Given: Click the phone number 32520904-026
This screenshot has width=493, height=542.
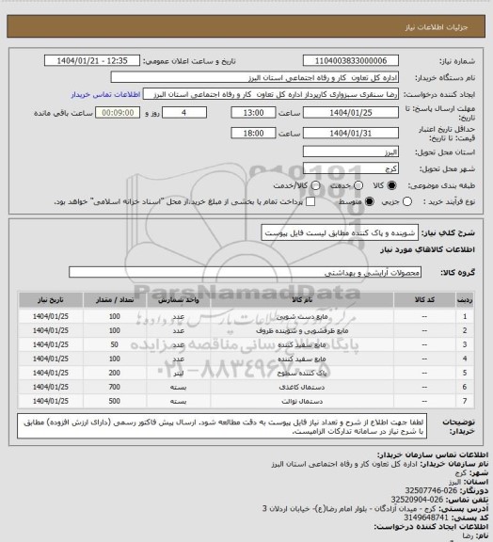Looking at the screenshot, I should pyautogui.click(x=418, y=500).
